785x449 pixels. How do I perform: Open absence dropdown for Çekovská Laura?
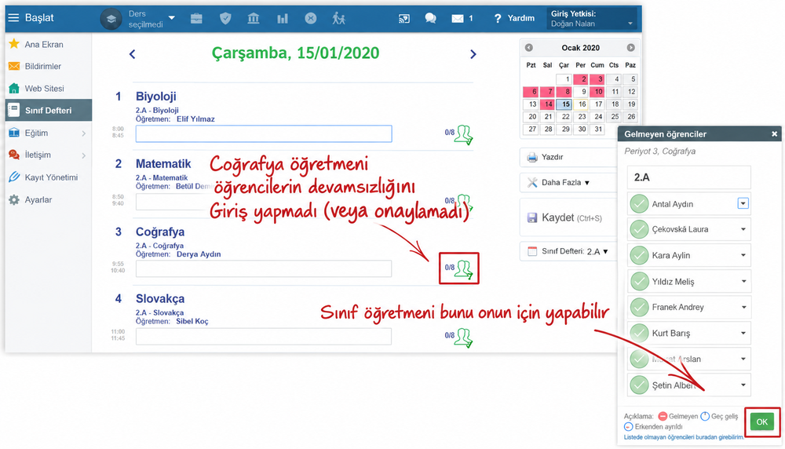pyautogui.click(x=743, y=229)
